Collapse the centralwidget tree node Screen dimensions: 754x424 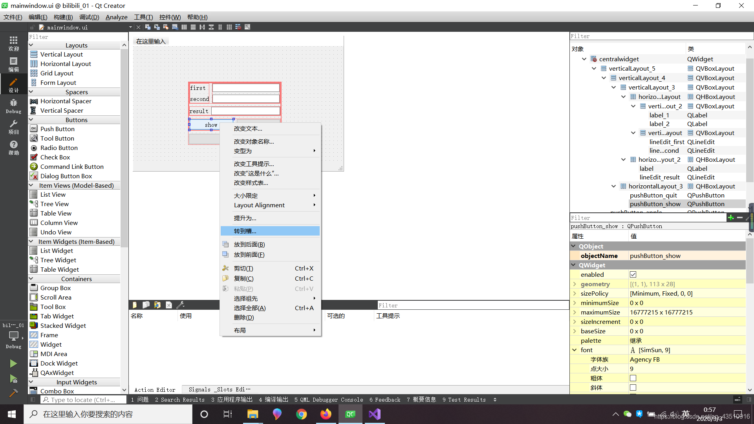pos(584,59)
